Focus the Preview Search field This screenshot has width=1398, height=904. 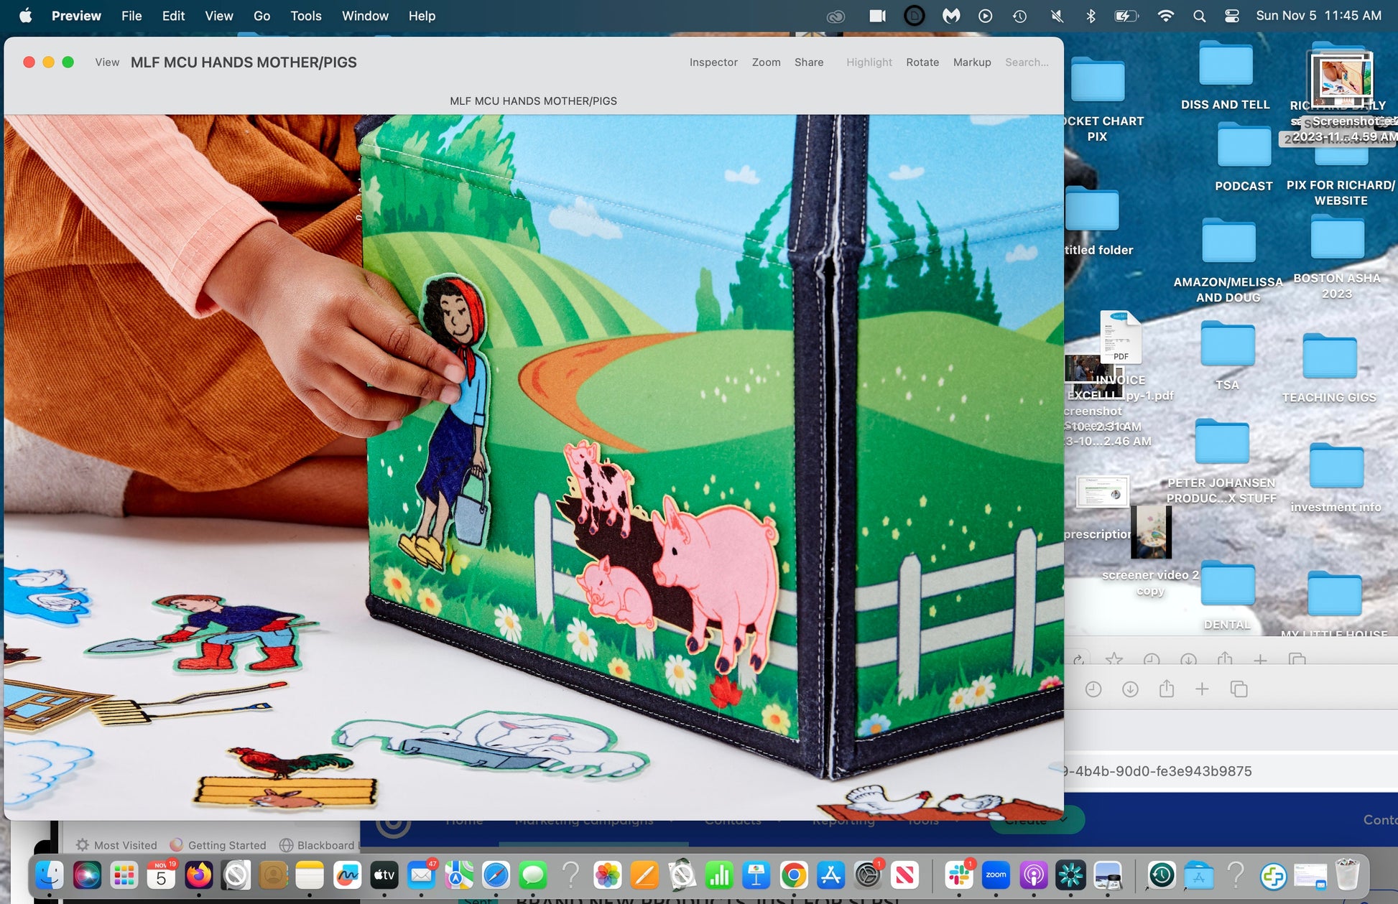click(1026, 62)
